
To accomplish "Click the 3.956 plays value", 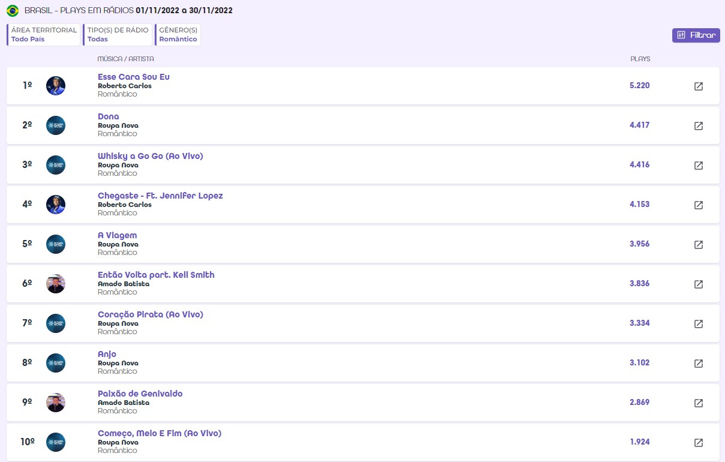I will coord(640,244).
